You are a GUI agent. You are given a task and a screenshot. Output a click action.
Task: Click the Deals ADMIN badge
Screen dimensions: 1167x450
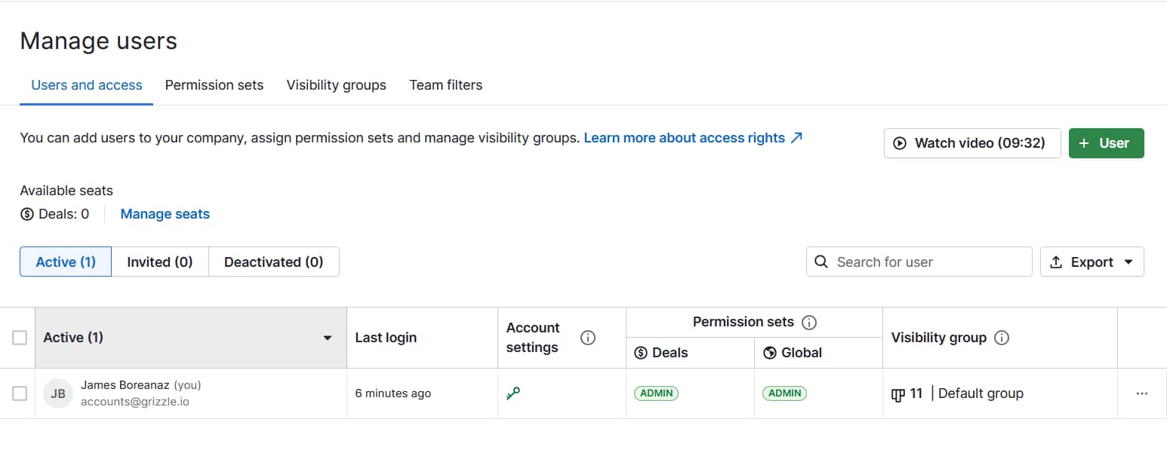[x=656, y=393]
